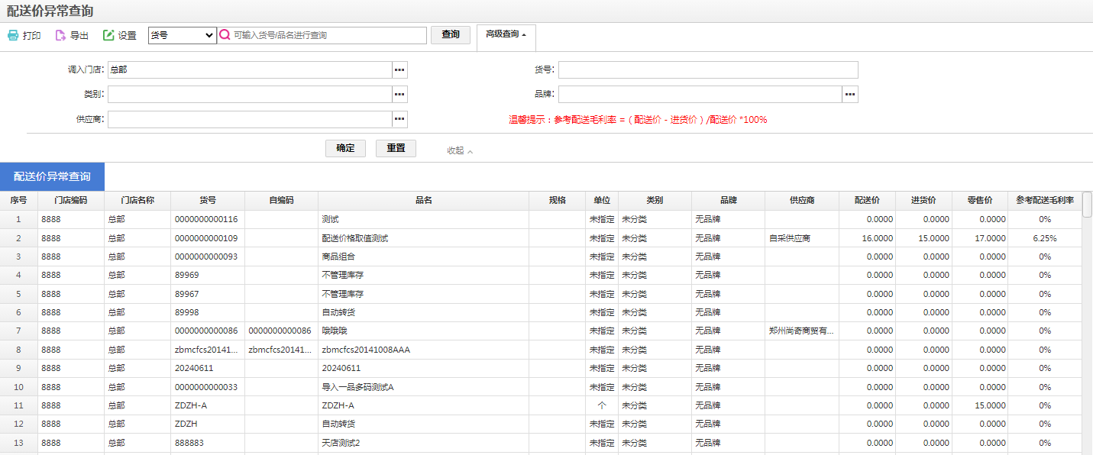Open the 类别 ellipsis picker
1093x455 pixels.
point(399,94)
